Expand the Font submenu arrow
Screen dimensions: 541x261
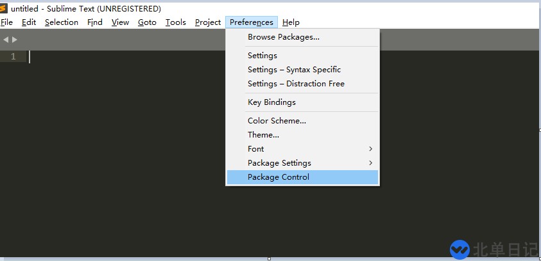click(371, 149)
